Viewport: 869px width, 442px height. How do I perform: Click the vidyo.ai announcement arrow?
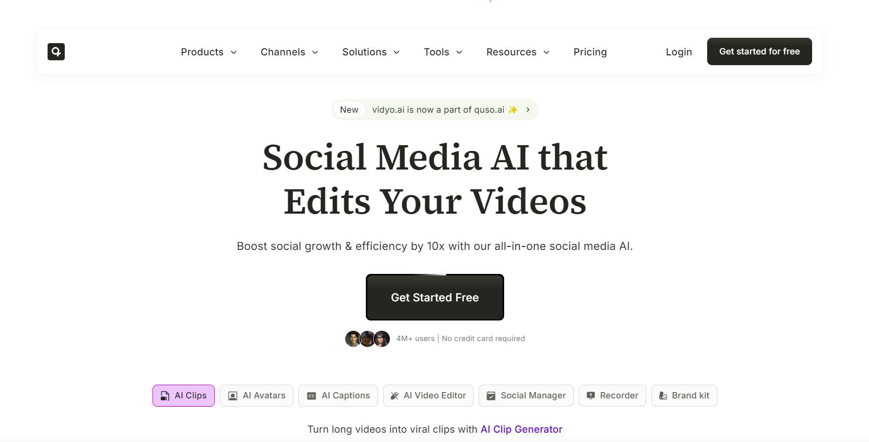point(528,110)
